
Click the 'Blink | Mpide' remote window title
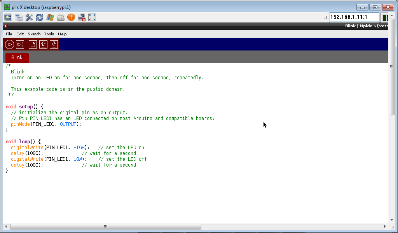366,26
